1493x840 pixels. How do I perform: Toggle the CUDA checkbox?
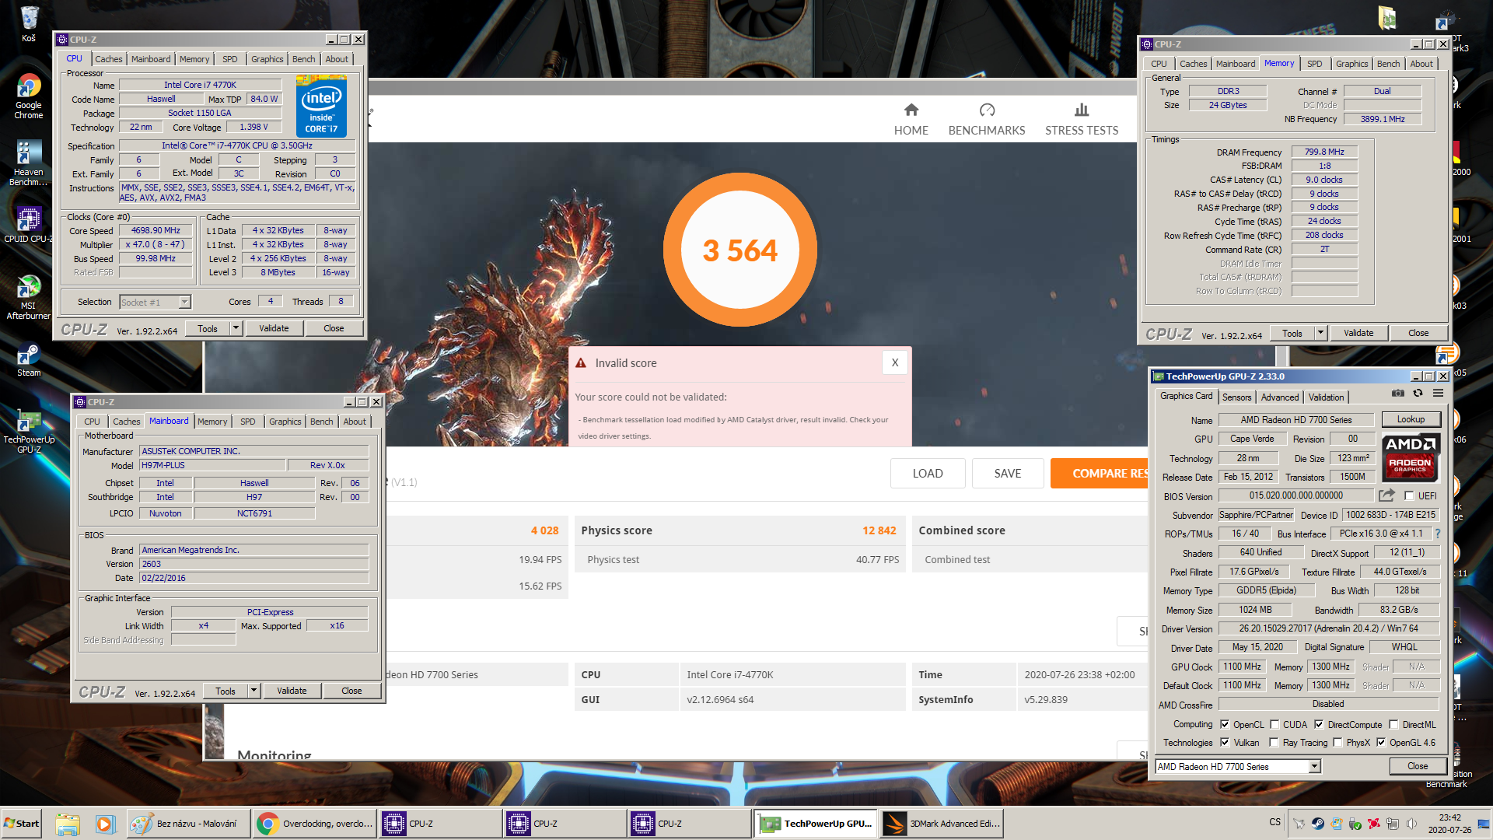(x=1274, y=724)
